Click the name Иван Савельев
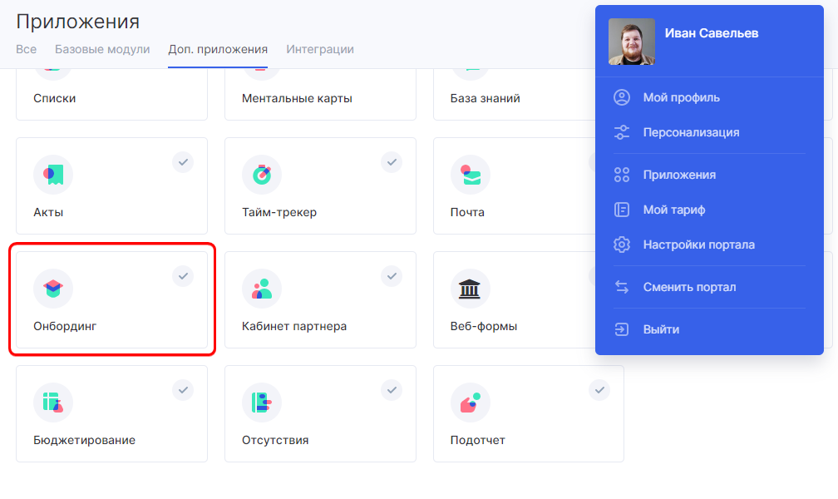 click(x=712, y=33)
